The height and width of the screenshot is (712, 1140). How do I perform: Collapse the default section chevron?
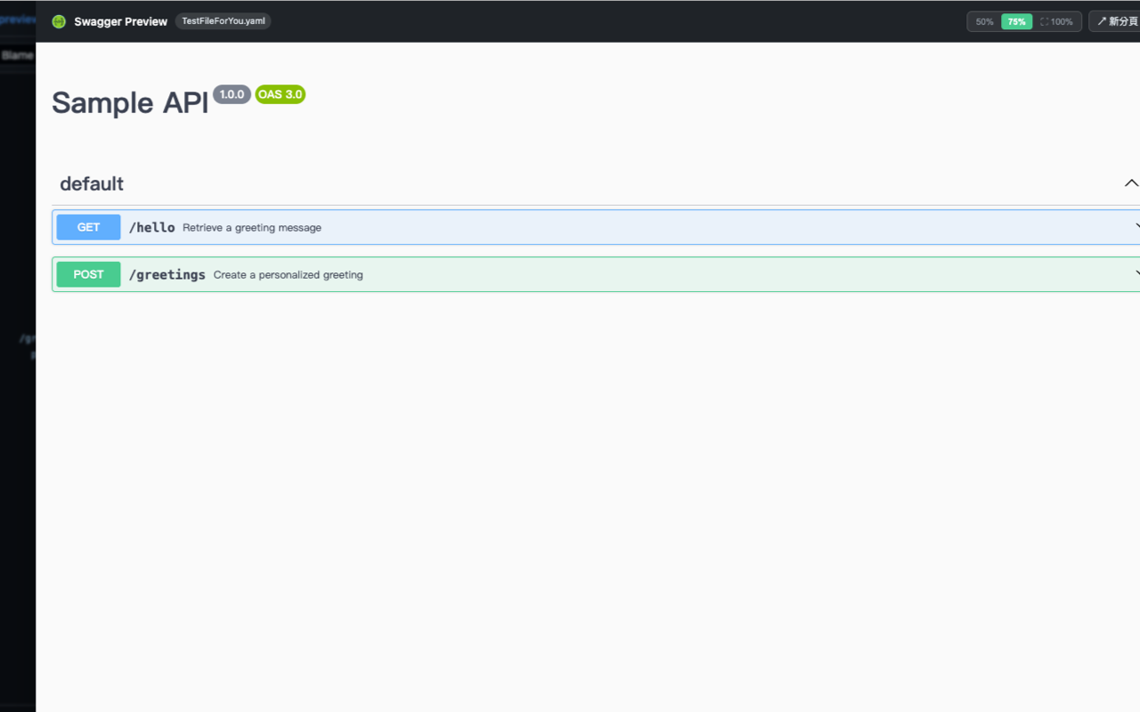1131,183
